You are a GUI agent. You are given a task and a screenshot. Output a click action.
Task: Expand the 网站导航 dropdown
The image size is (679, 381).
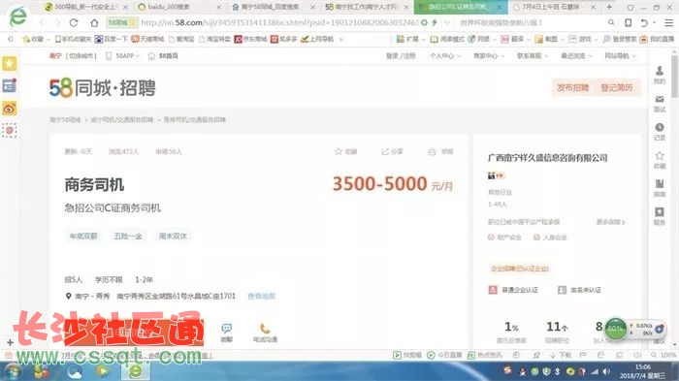(x=620, y=56)
